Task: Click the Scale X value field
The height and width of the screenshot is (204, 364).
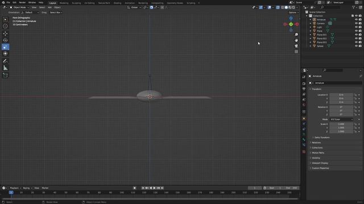Action: tap(341, 124)
